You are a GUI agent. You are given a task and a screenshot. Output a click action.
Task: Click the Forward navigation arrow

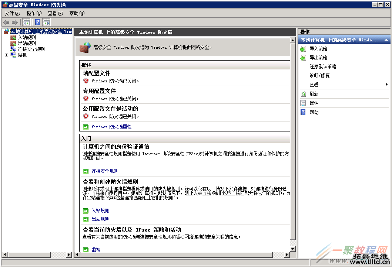click(x=14, y=22)
